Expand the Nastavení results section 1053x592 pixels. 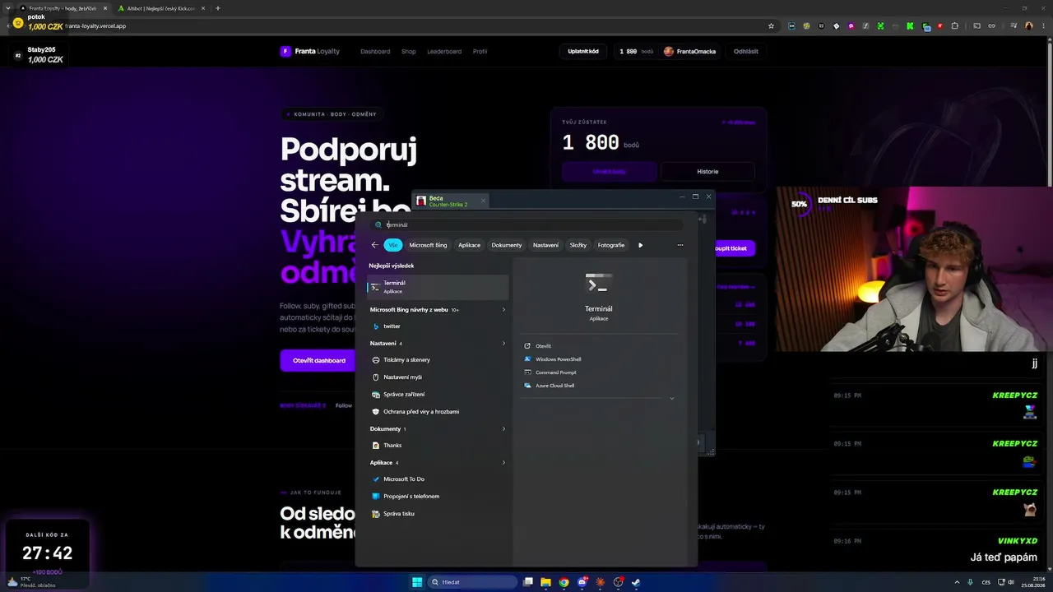point(503,344)
